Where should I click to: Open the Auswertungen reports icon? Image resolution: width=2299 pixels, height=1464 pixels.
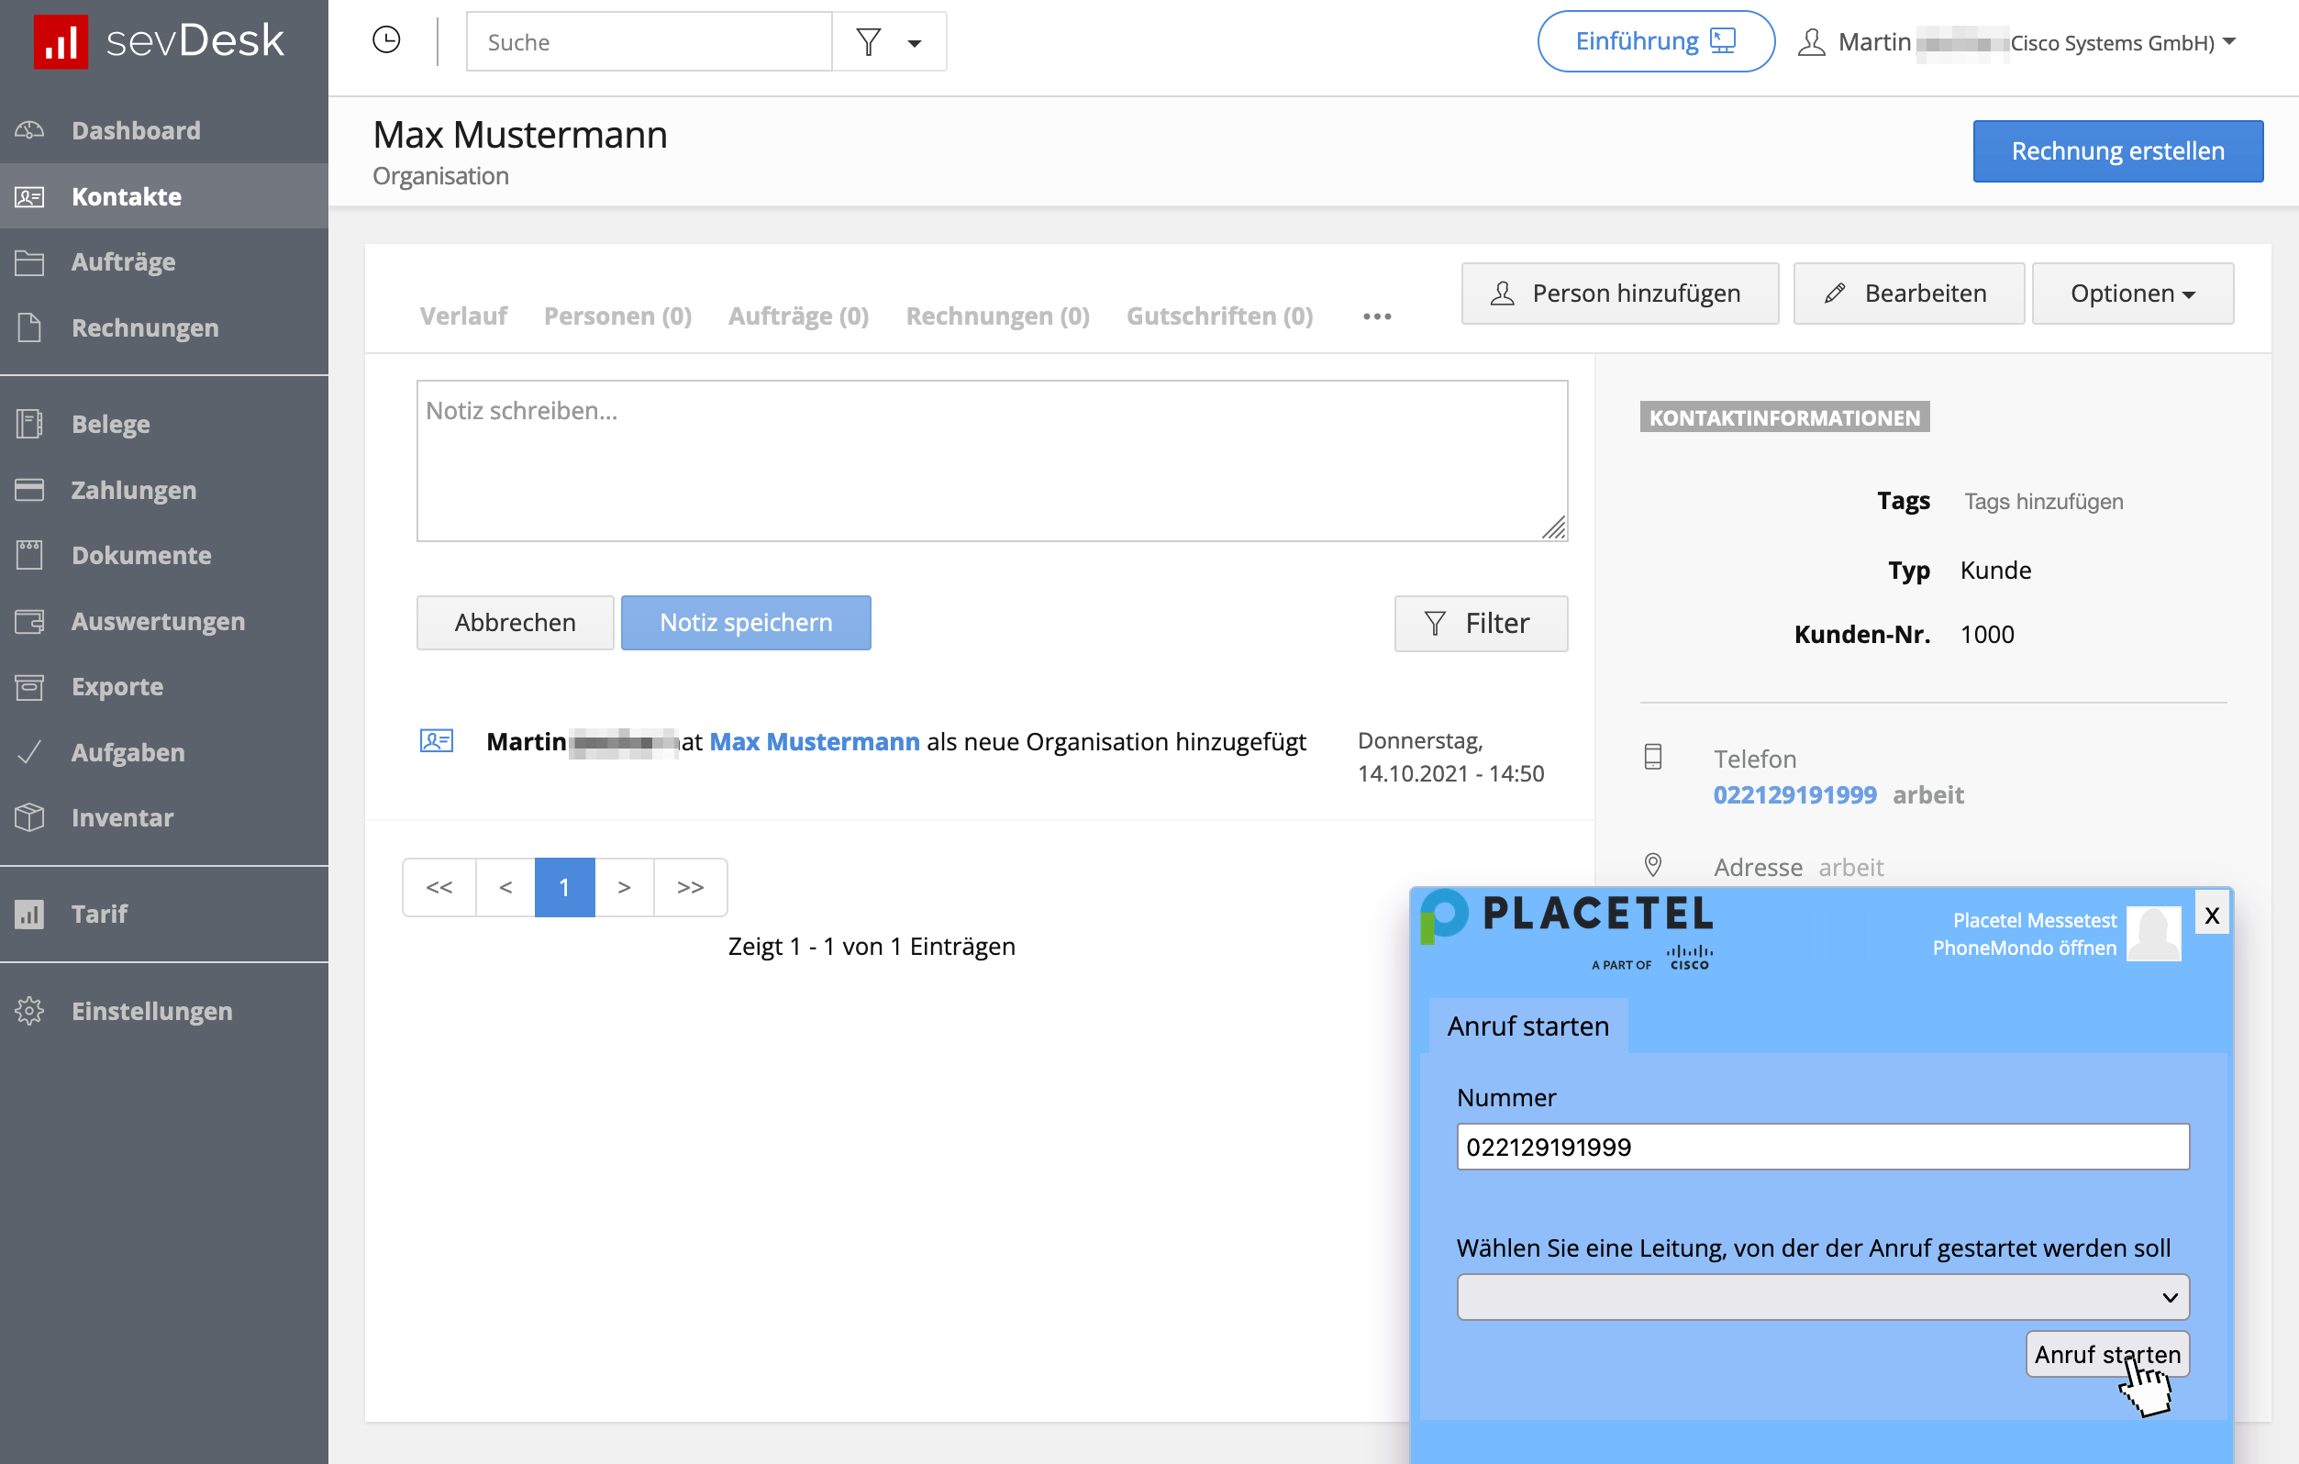[x=29, y=621]
